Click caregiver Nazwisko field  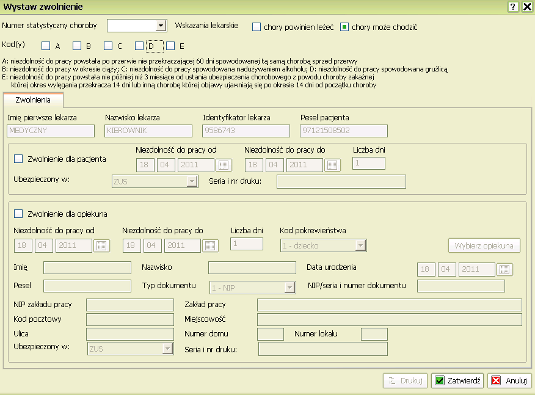[252, 268]
